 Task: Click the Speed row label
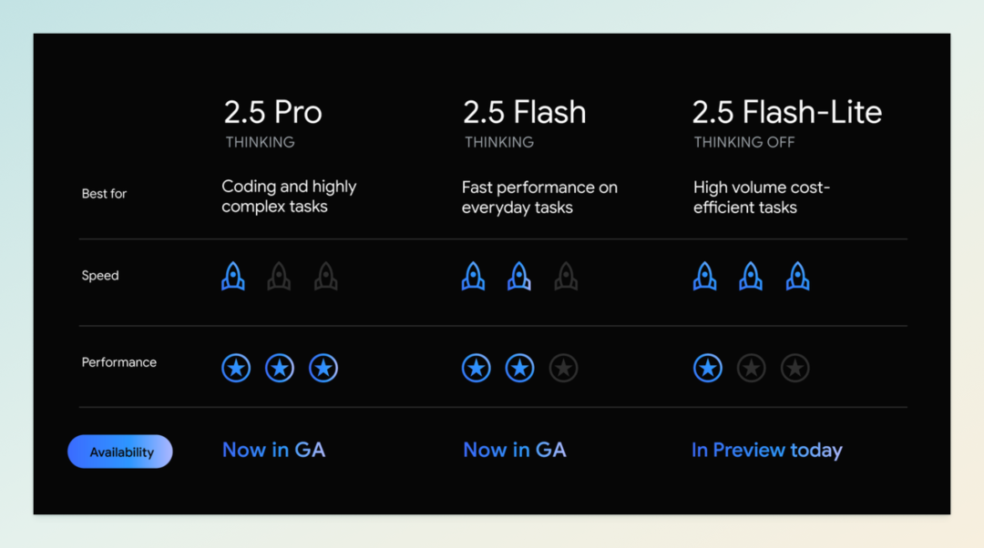coord(100,275)
